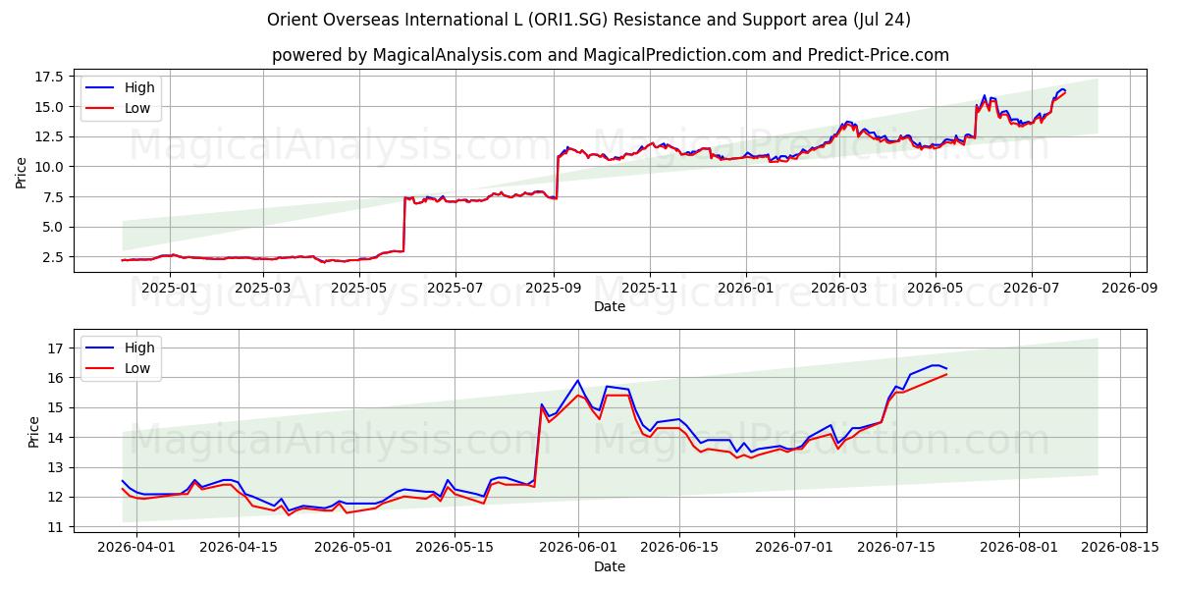Click the '2025-07' tick label
The height and width of the screenshot is (589, 1178).
pyautogui.click(x=455, y=288)
